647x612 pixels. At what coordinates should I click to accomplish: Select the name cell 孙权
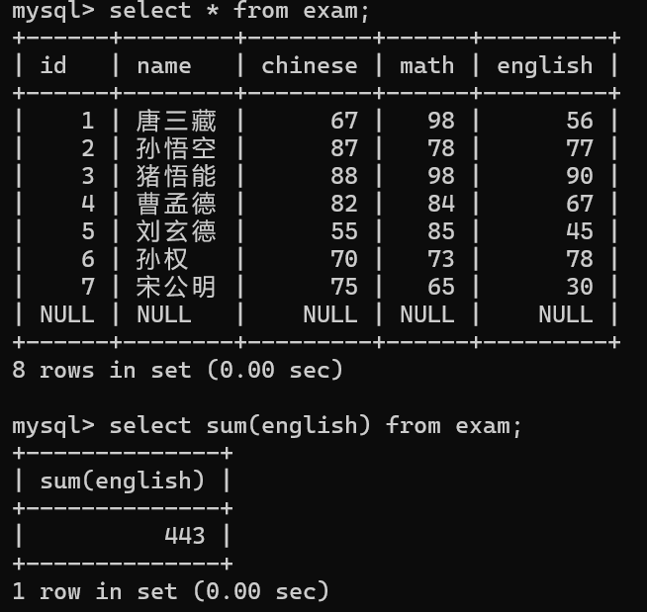coord(162,259)
